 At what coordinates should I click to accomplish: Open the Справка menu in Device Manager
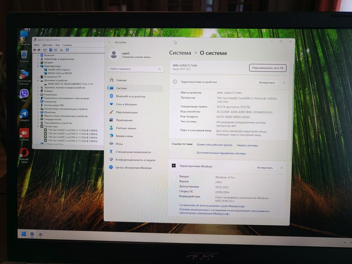tap(67, 45)
